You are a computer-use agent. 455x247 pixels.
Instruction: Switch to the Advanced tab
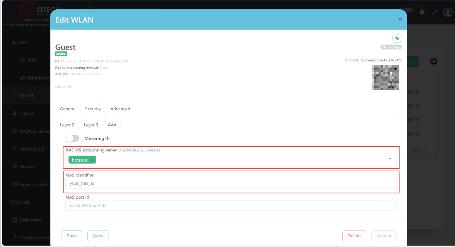coord(120,109)
